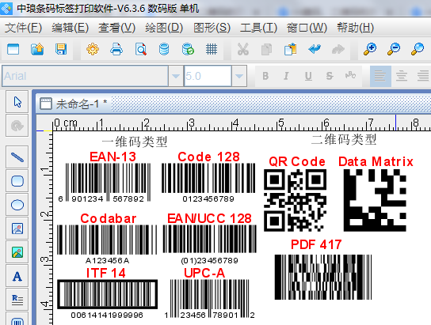Toggle underline formatting

(308, 76)
